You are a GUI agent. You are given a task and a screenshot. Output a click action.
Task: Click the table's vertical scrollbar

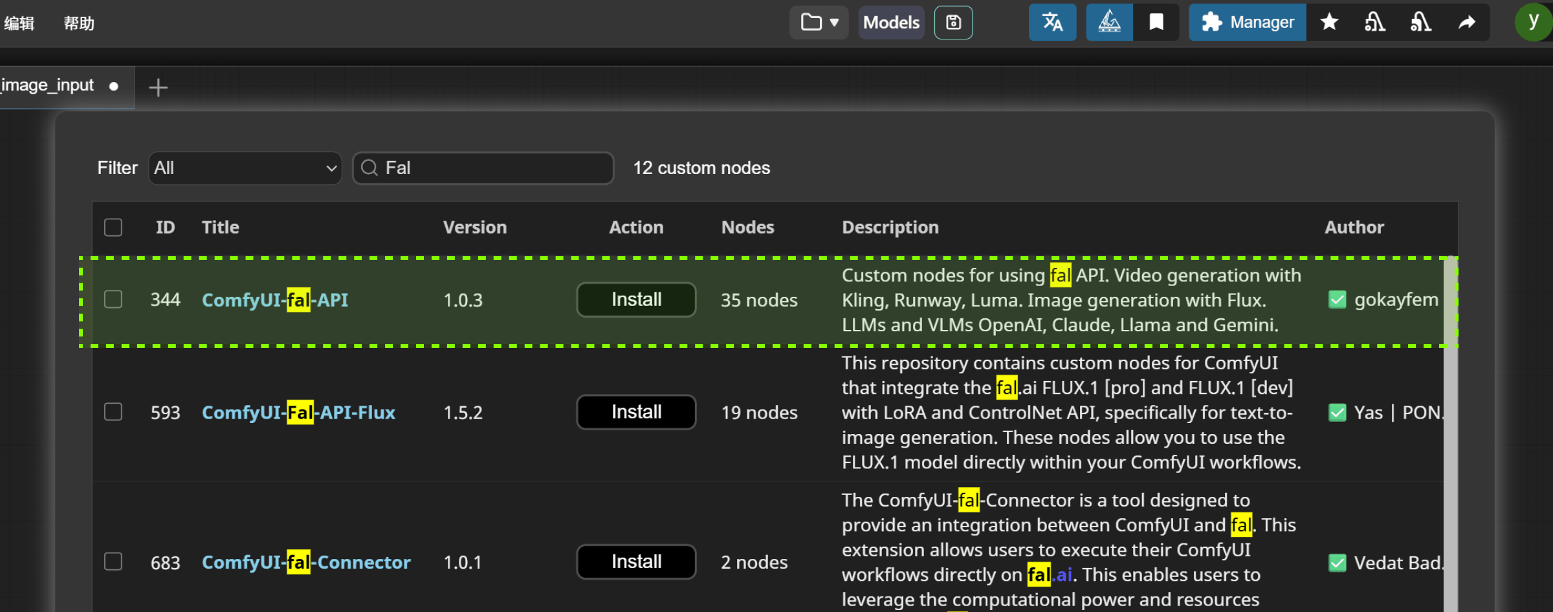pyautogui.click(x=1450, y=433)
